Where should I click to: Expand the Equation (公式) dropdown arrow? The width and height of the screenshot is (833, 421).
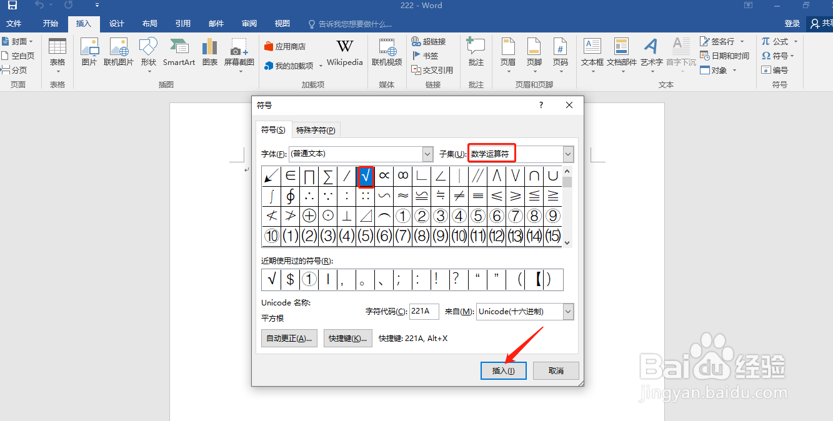(x=796, y=42)
